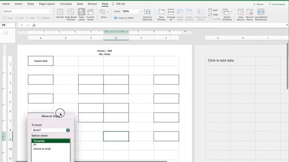Image resolution: width=289 pixels, height=162 pixels.
Task: Expand the formula bar
Action: point(287,25)
